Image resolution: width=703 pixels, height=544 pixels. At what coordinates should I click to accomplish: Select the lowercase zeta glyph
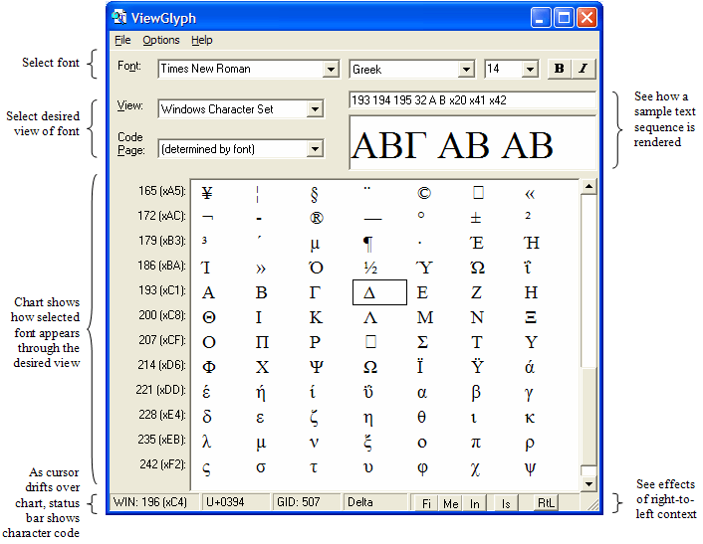pyautogui.click(x=315, y=418)
